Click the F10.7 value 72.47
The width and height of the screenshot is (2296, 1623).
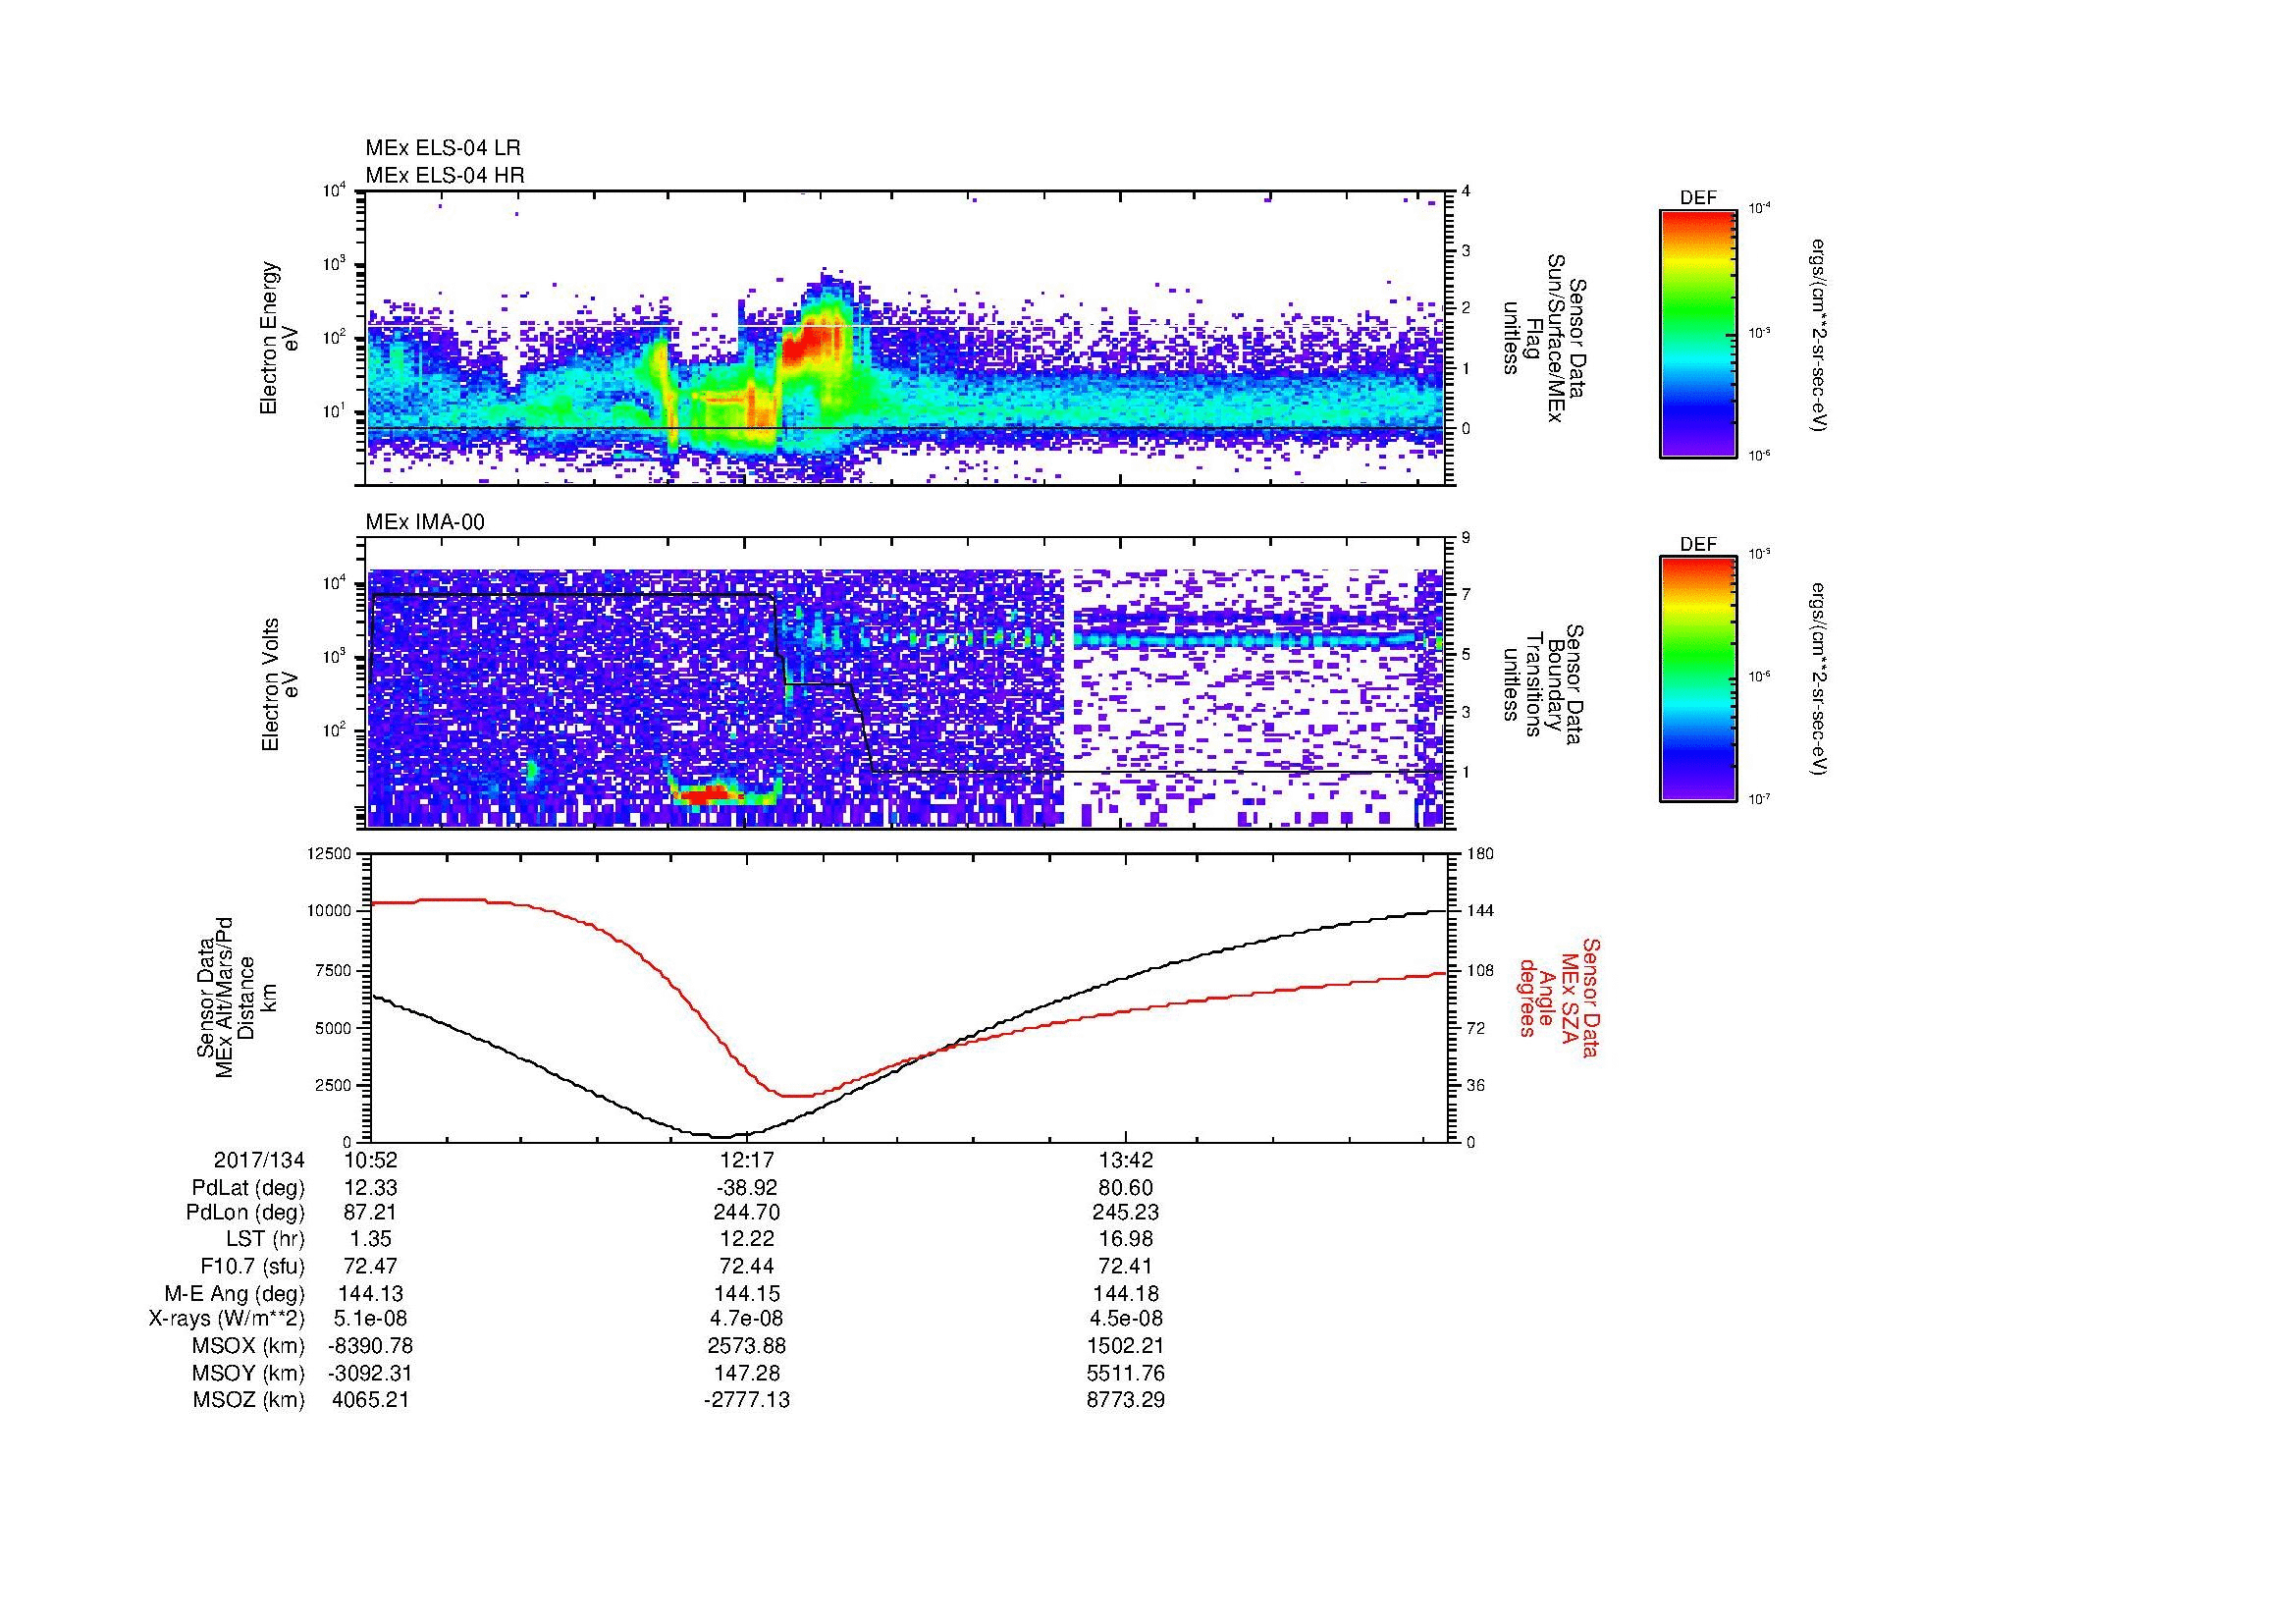(370, 1266)
